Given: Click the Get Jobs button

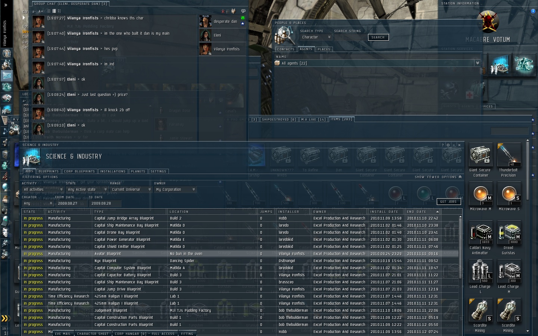Looking at the screenshot, I should (448, 202).
